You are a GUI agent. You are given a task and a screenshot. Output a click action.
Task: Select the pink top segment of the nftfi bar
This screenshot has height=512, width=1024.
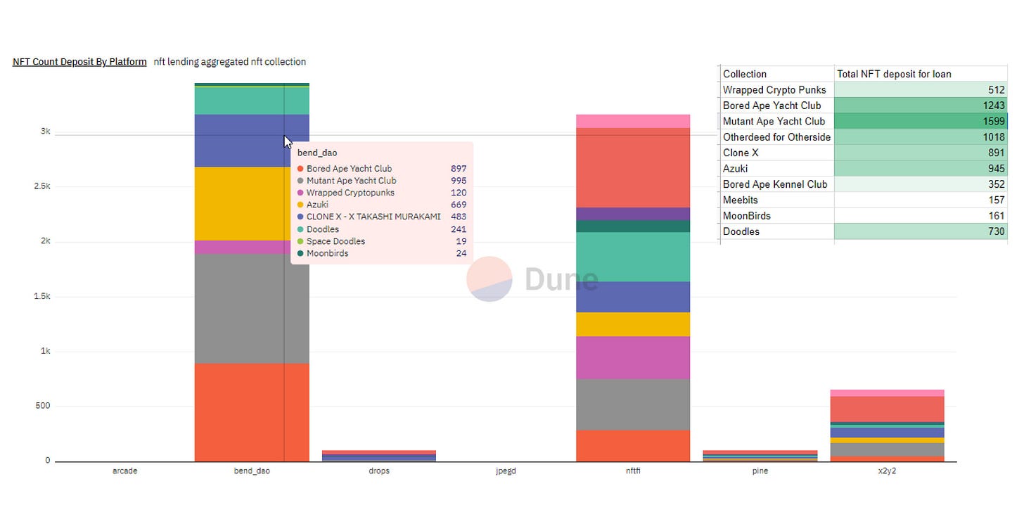tap(633, 121)
